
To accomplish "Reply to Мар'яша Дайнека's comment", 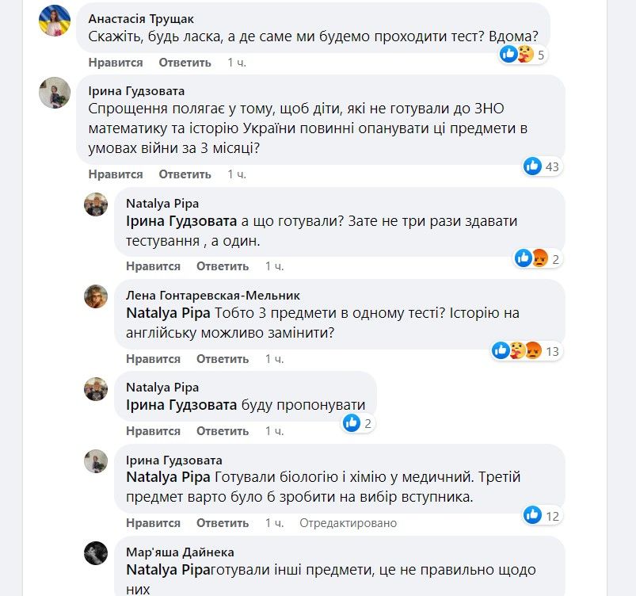I will point(222,593).
